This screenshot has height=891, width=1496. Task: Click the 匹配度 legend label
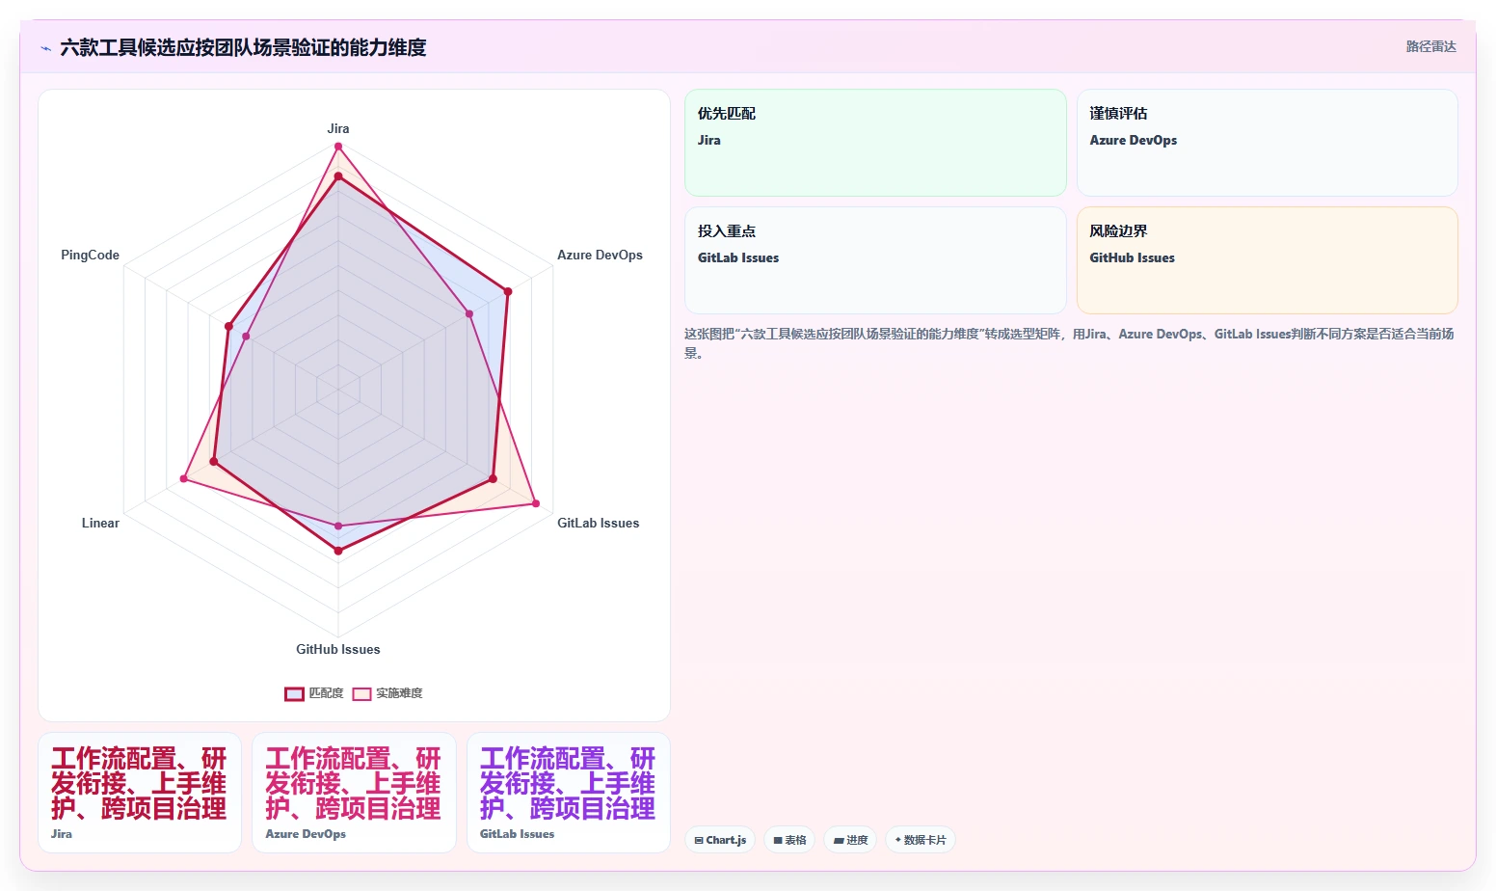(x=326, y=693)
